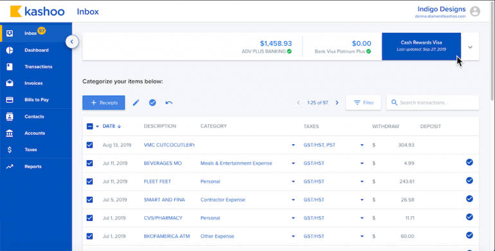This screenshot has width=495, height=251.
Task: Uncheck the VMC CUTCOCUTLERY row checkbox
Action: point(89,145)
